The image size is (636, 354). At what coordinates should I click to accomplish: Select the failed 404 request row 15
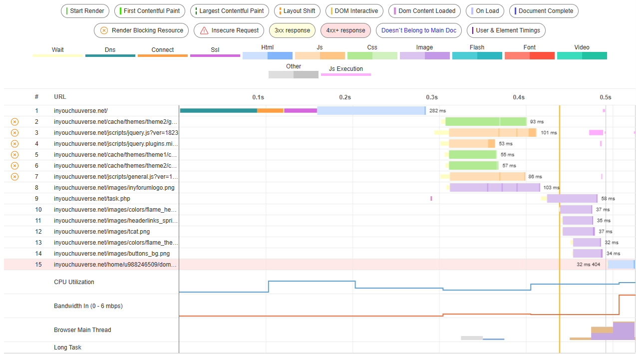pyautogui.click(x=319, y=265)
